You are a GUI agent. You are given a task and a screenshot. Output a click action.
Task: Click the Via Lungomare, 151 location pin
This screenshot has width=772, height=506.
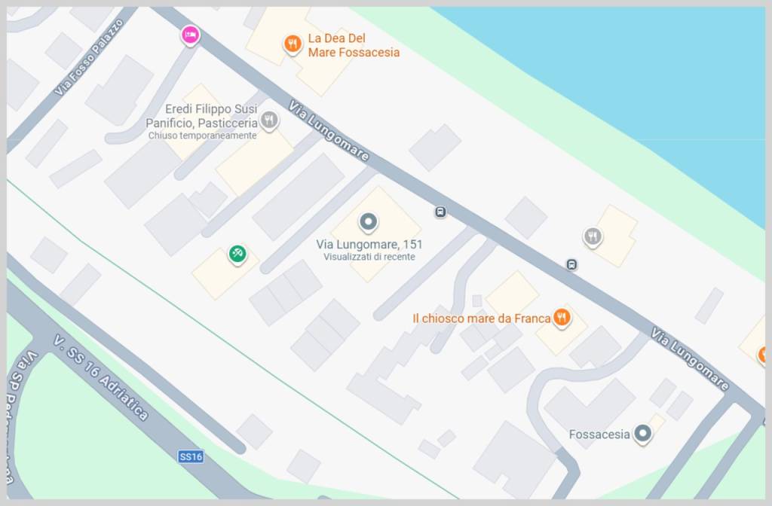368,222
